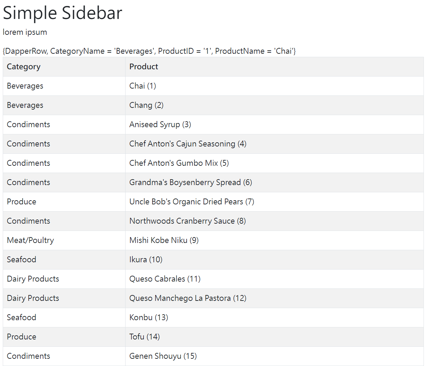
Task: Select Northwoods Cranberry Sauce cell
Action: point(187,221)
